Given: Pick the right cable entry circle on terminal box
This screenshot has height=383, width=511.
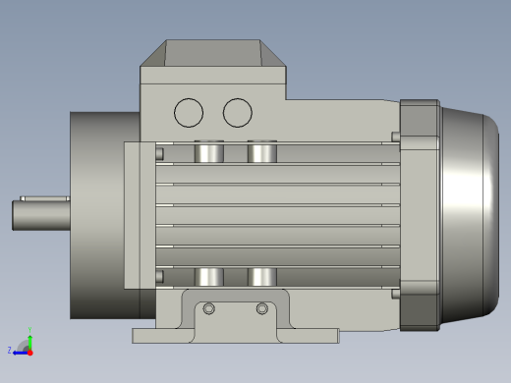Looking at the screenshot, I should coord(238,113).
